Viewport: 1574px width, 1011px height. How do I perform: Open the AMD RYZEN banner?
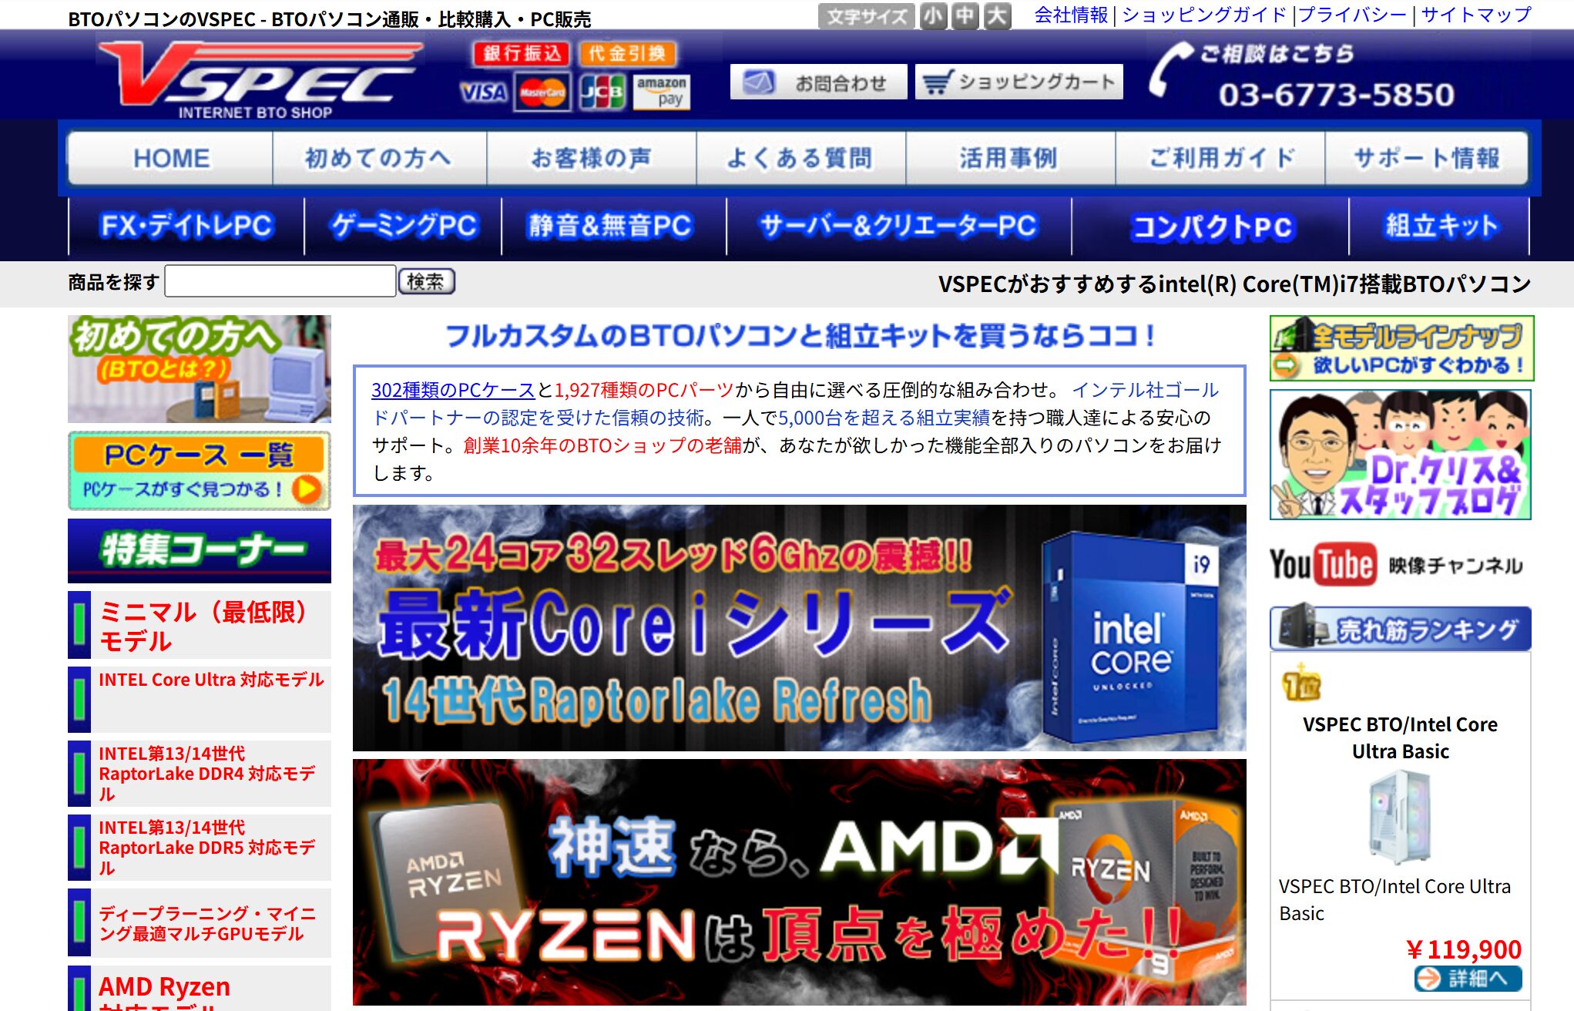(799, 882)
